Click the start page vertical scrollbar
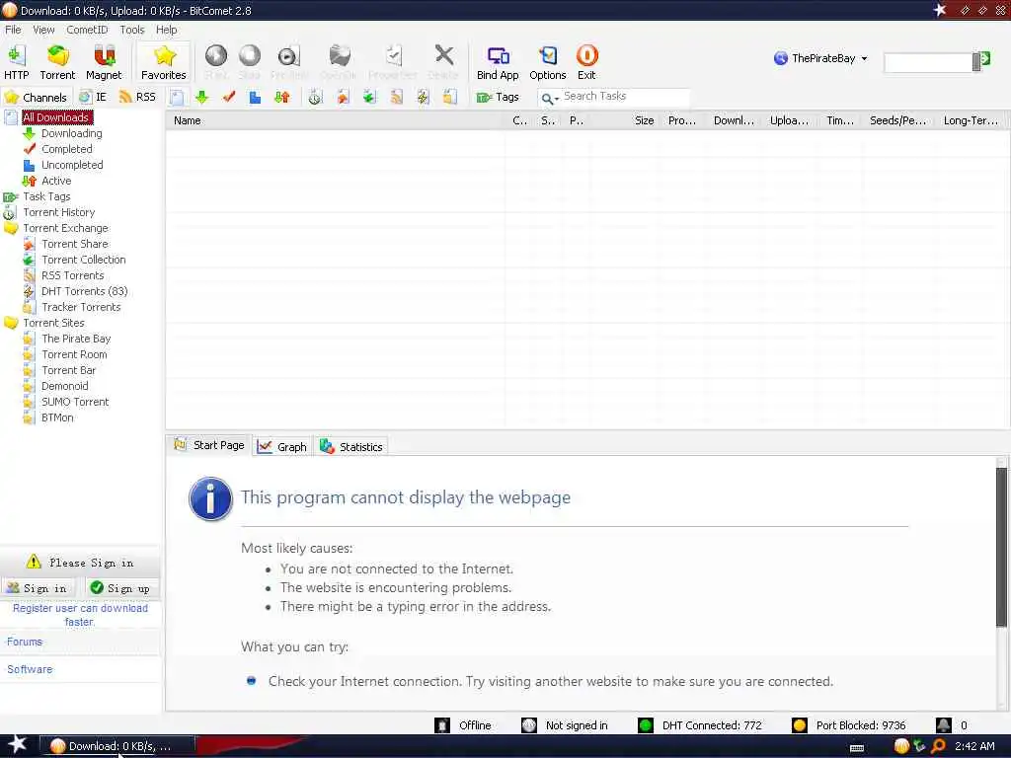1011x758 pixels. [x=1001, y=548]
